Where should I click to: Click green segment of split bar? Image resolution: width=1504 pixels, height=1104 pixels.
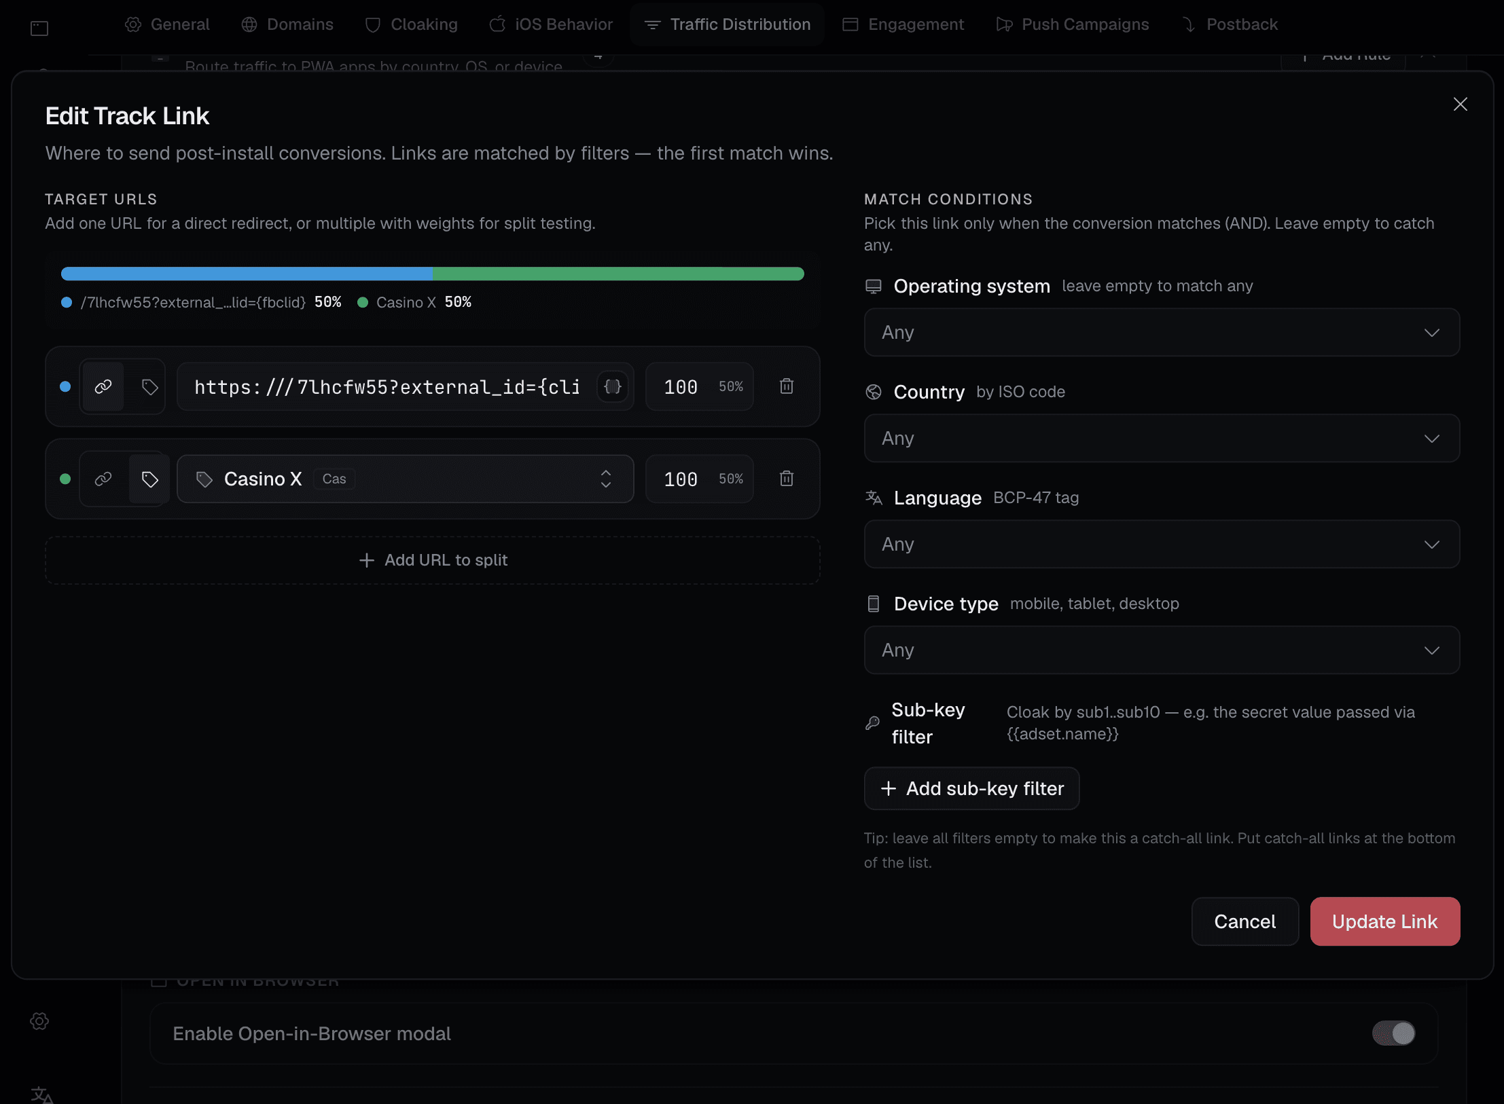(x=619, y=274)
